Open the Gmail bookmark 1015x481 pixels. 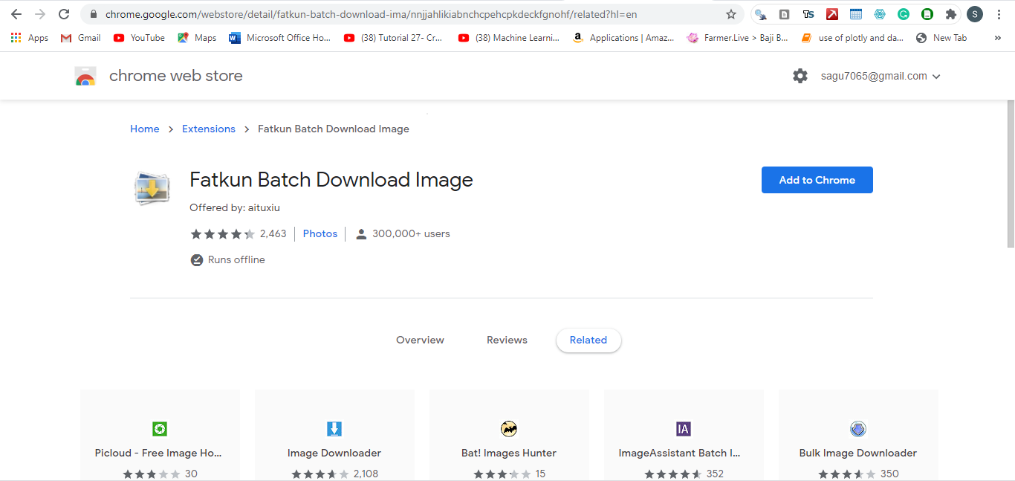(80, 38)
